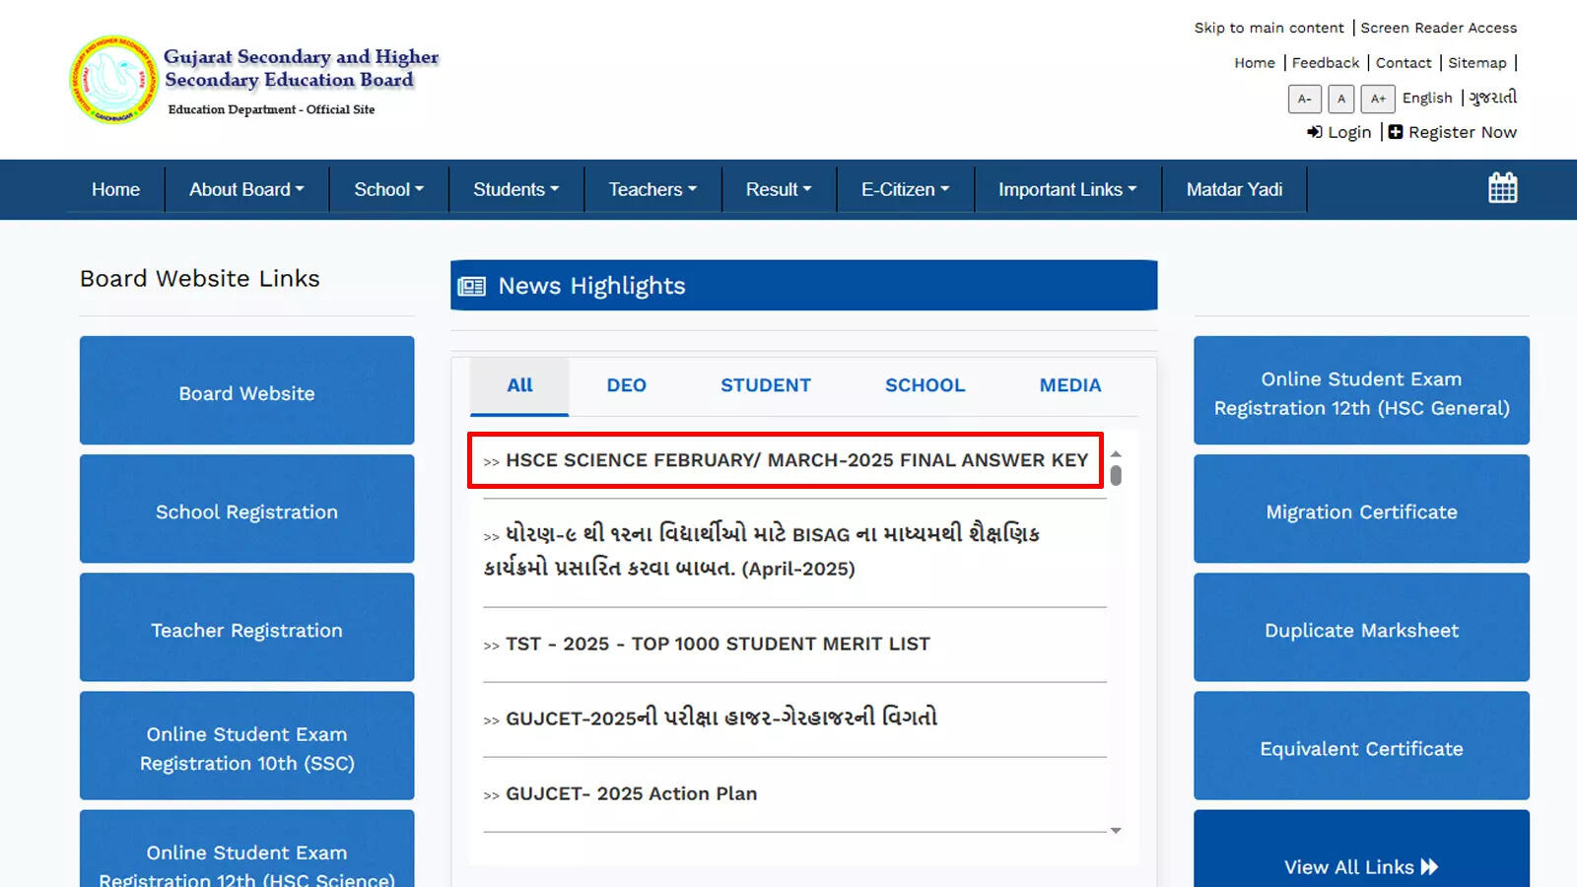Open the Students dropdown menu
Viewport: 1577px width, 887px height.
(x=515, y=189)
